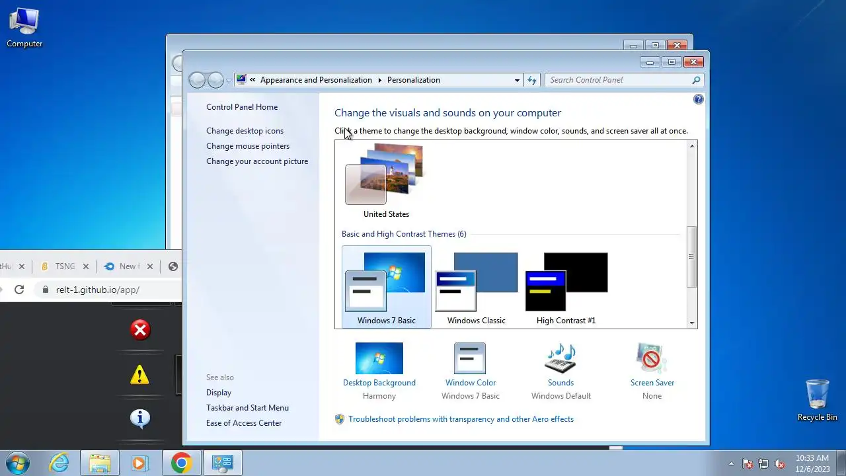Click the theme list scrollbar thumb

[692, 257]
